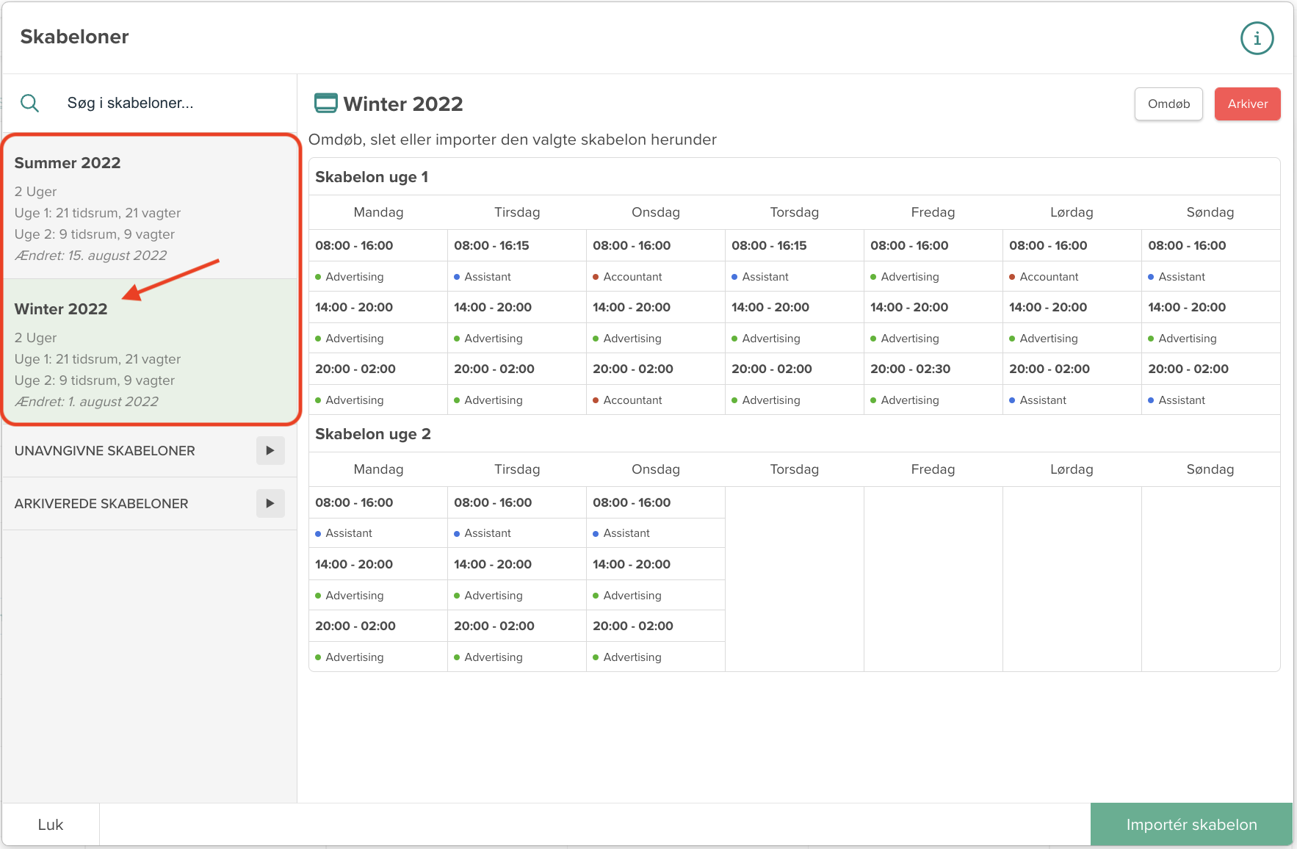
Task: Select the Summer 2022 template
Action: tap(150, 207)
